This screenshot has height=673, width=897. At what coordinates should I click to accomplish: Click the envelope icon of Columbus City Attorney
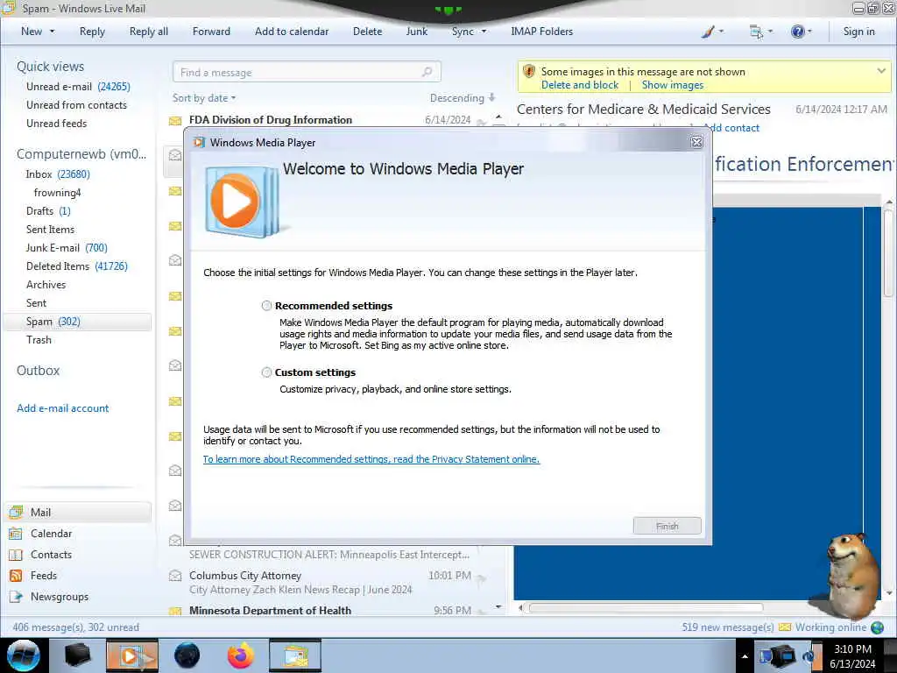[175, 575]
